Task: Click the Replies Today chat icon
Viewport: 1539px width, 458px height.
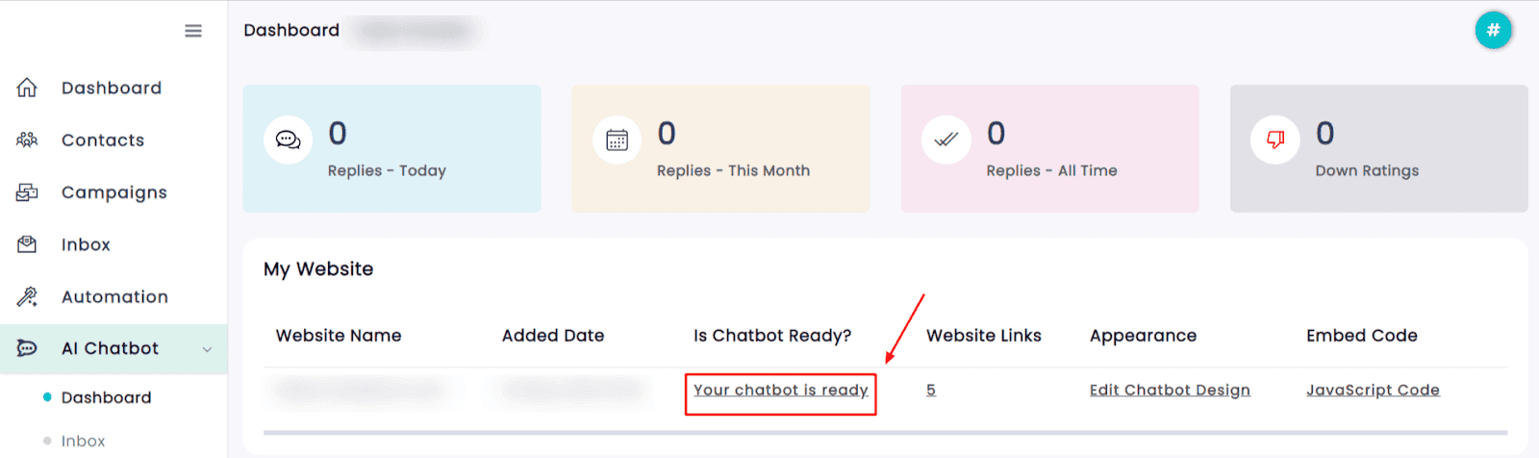Action: click(x=288, y=140)
